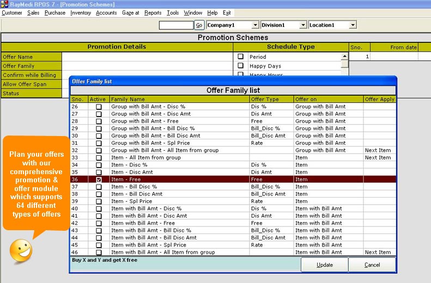Viewport: 431px width, 283px height.
Task: Open the Accounts menu
Action: click(x=106, y=13)
